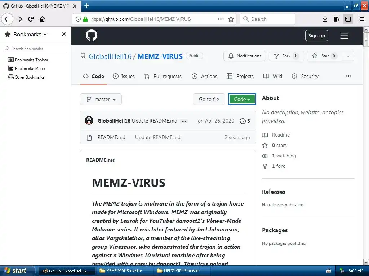Open Bookmarks Toolbar folder
This screenshot has width=369, height=276.
point(28,60)
